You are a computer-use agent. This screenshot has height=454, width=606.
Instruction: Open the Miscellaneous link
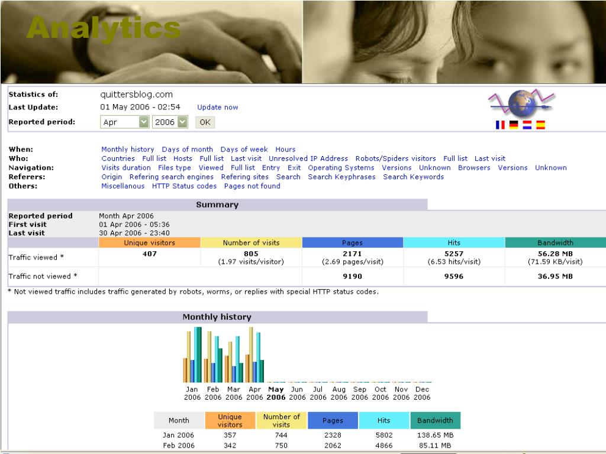(123, 186)
